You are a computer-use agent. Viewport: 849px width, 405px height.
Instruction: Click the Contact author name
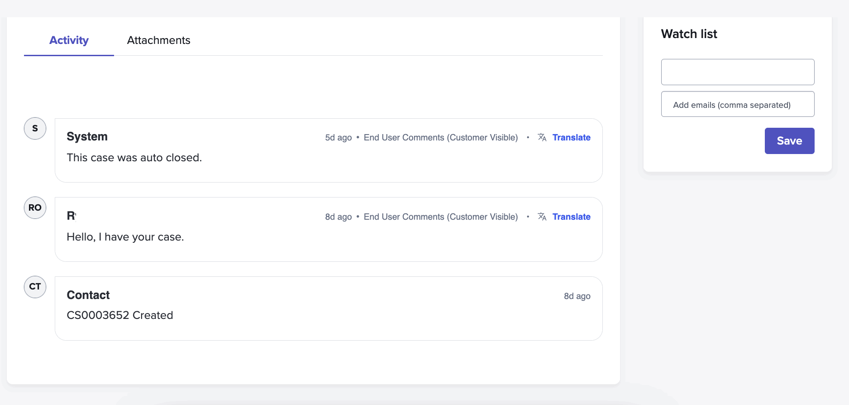click(x=88, y=295)
